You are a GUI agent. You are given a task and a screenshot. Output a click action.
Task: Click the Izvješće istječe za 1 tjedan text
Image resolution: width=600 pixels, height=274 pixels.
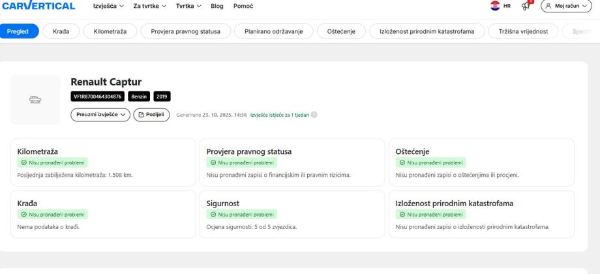click(280, 115)
